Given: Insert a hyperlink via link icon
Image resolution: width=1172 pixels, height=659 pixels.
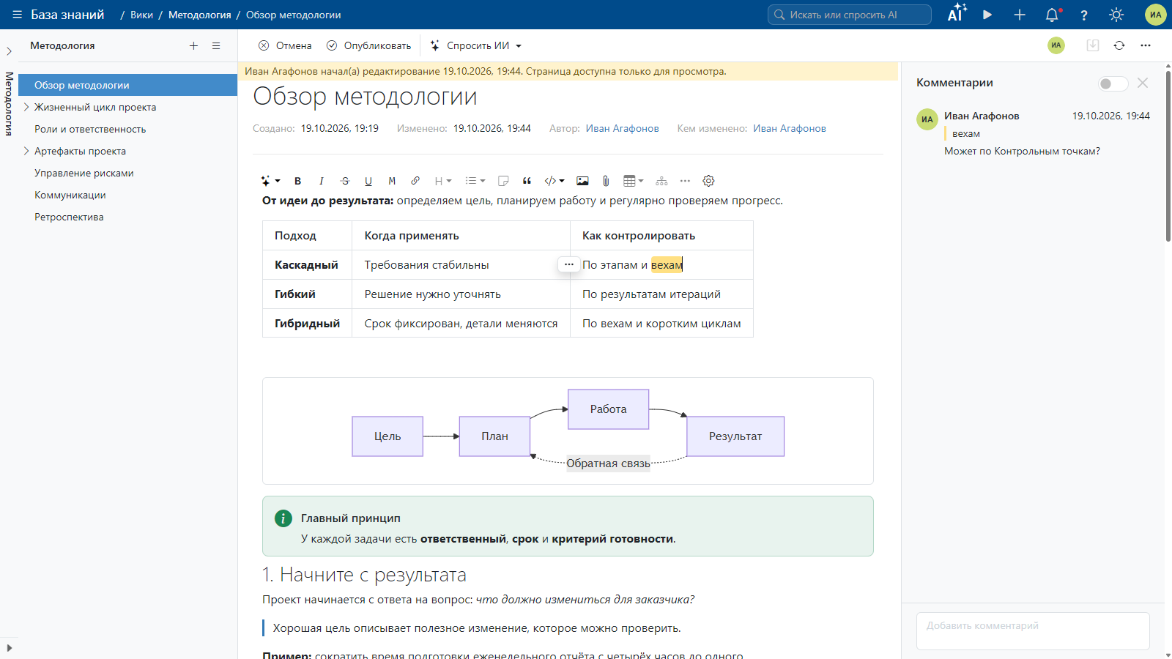Looking at the screenshot, I should (415, 181).
